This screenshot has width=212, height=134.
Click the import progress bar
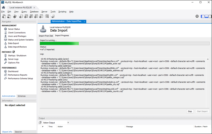125,44
